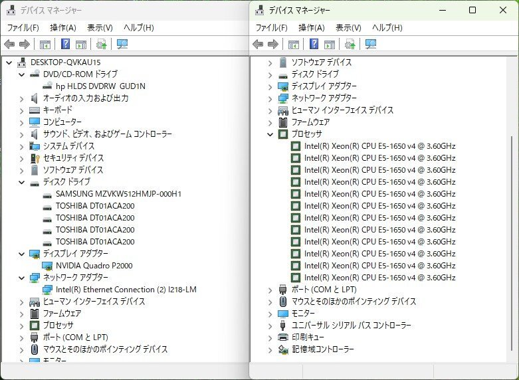This screenshot has width=519, height=380.
Task: Expand モニター category in right window
Action: pos(270,314)
